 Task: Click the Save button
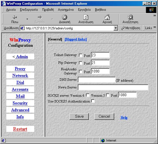tap(79, 117)
